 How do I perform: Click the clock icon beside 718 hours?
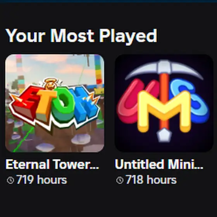click(x=120, y=180)
